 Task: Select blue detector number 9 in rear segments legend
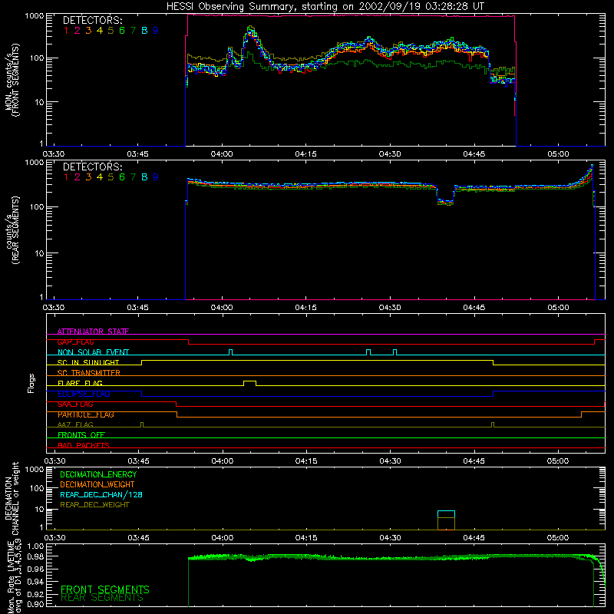tap(156, 177)
